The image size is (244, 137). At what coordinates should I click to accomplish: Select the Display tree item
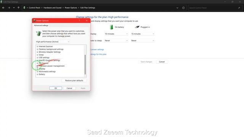42,68
